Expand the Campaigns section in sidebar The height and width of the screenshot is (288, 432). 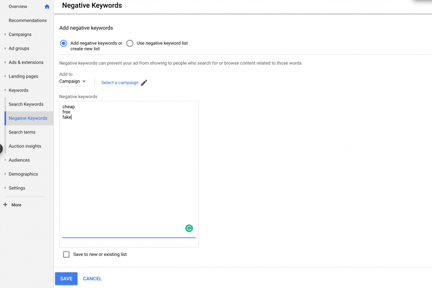[20, 35]
